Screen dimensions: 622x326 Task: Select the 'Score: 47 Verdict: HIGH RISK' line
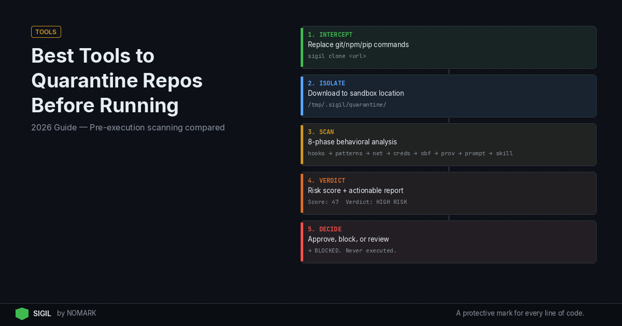[357, 202]
